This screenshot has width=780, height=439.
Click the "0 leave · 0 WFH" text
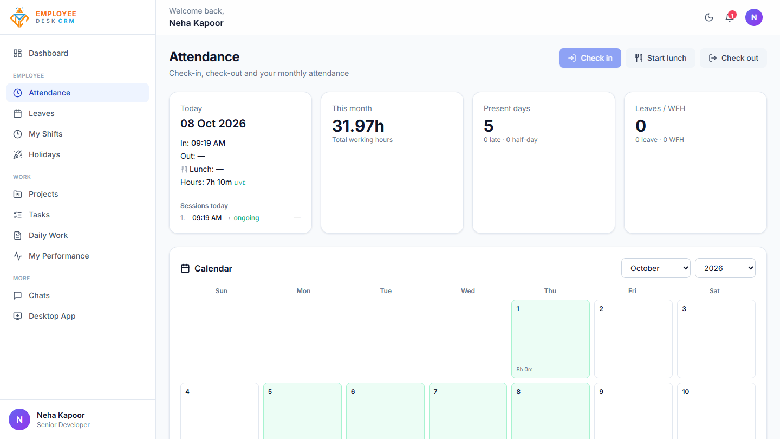pyautogui.click(x=660, y=140)
